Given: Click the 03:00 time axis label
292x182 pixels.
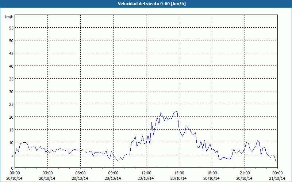Looking at the screenshot, I should click(x=48, y=173).
